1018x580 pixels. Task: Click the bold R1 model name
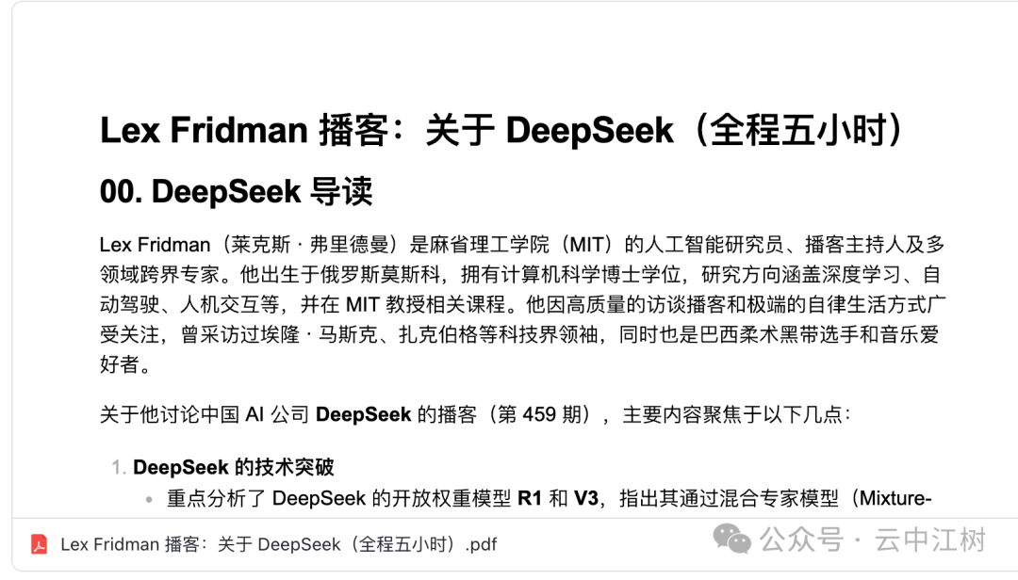(x=531, y=499)
